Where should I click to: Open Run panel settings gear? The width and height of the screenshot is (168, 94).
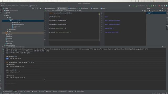(x=163, y=47)
